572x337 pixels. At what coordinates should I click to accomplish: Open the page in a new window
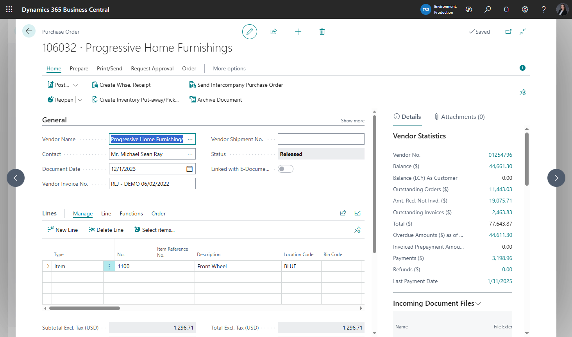[508, 32]
